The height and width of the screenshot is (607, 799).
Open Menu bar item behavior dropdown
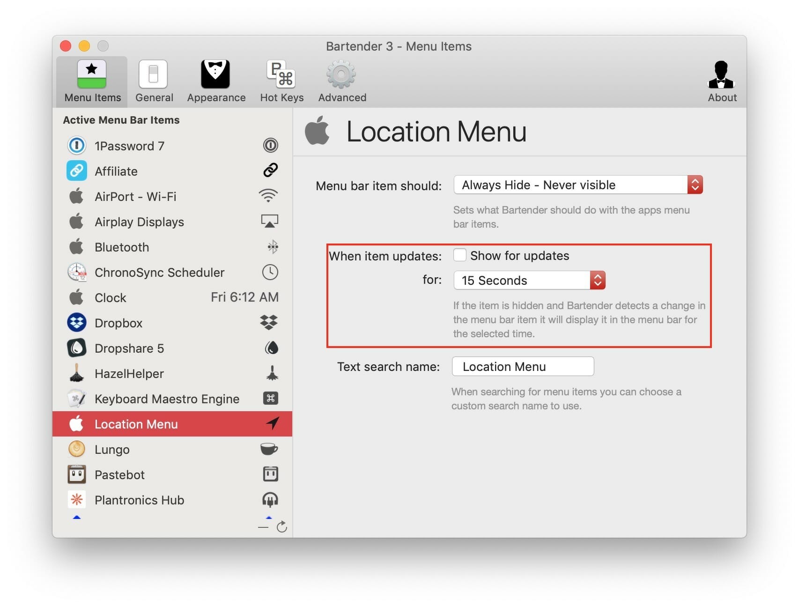tap(578, 185)
